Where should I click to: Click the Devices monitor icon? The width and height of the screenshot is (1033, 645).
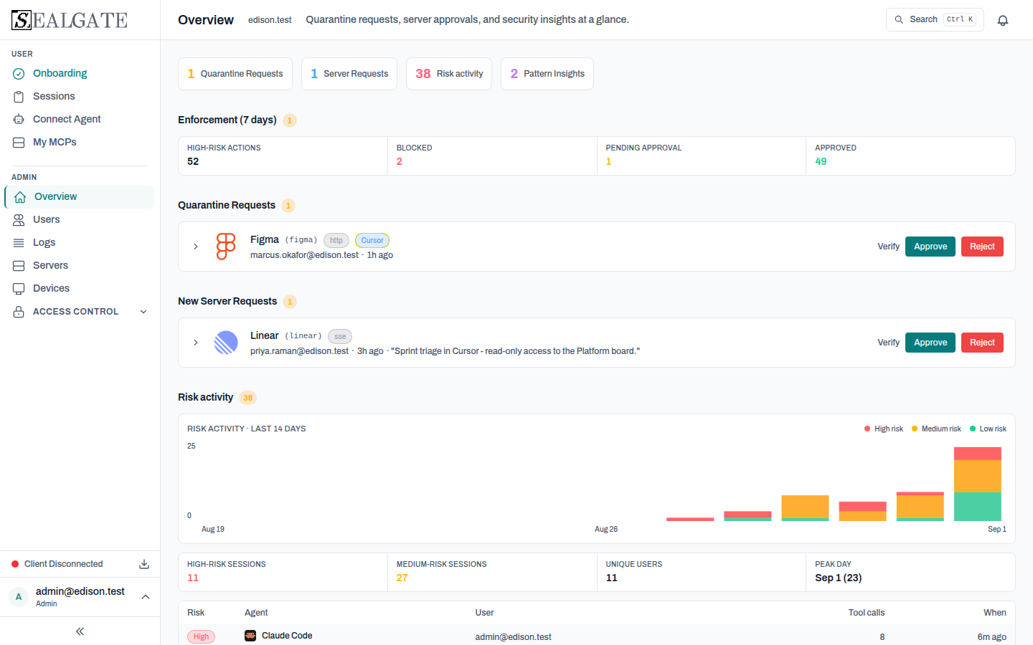pos(19,288)
